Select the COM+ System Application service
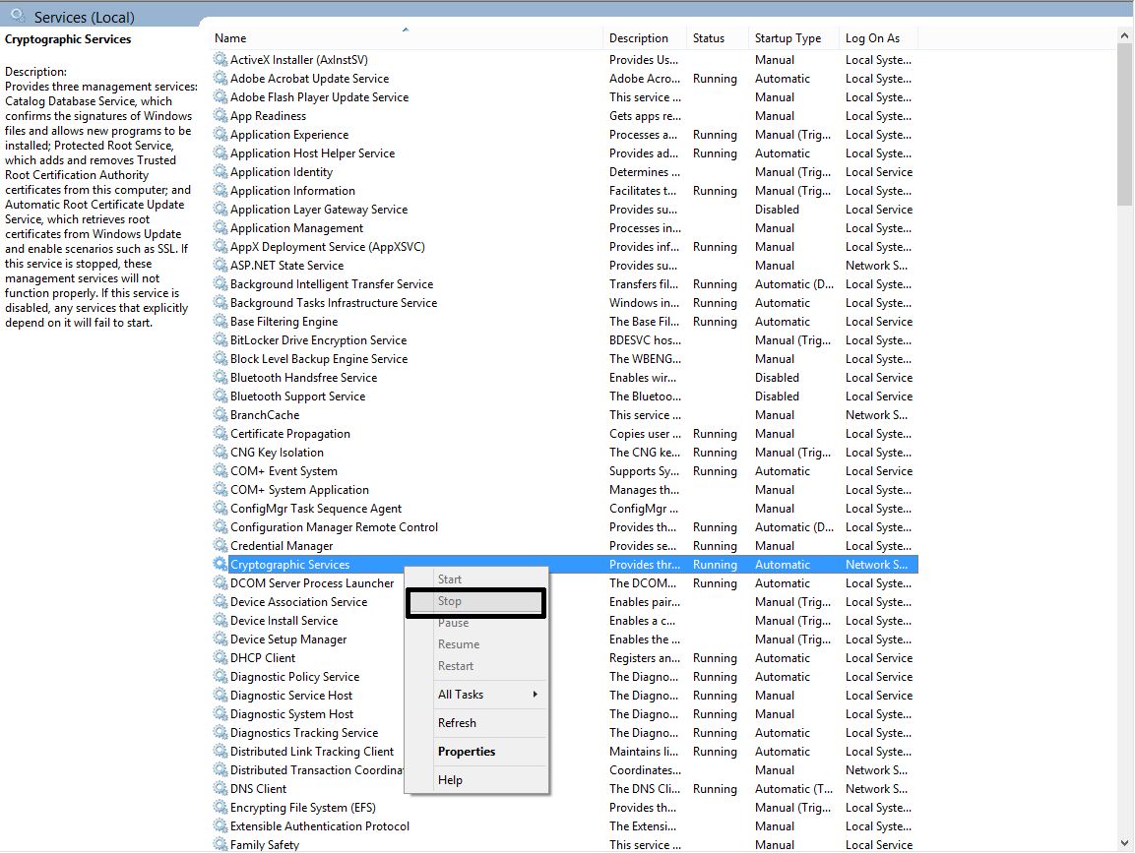The image size is (1135, 853). point(565,490)
